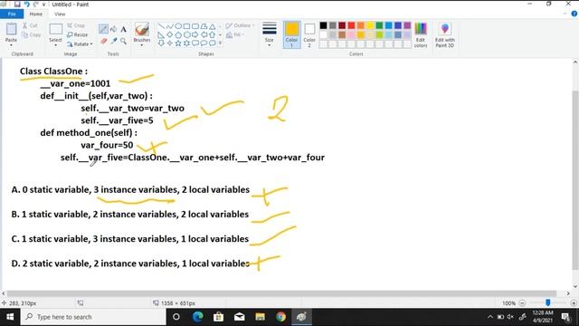
Task: Select the Pencil tool
Action: pyautogui.click(x=103, y=29)
